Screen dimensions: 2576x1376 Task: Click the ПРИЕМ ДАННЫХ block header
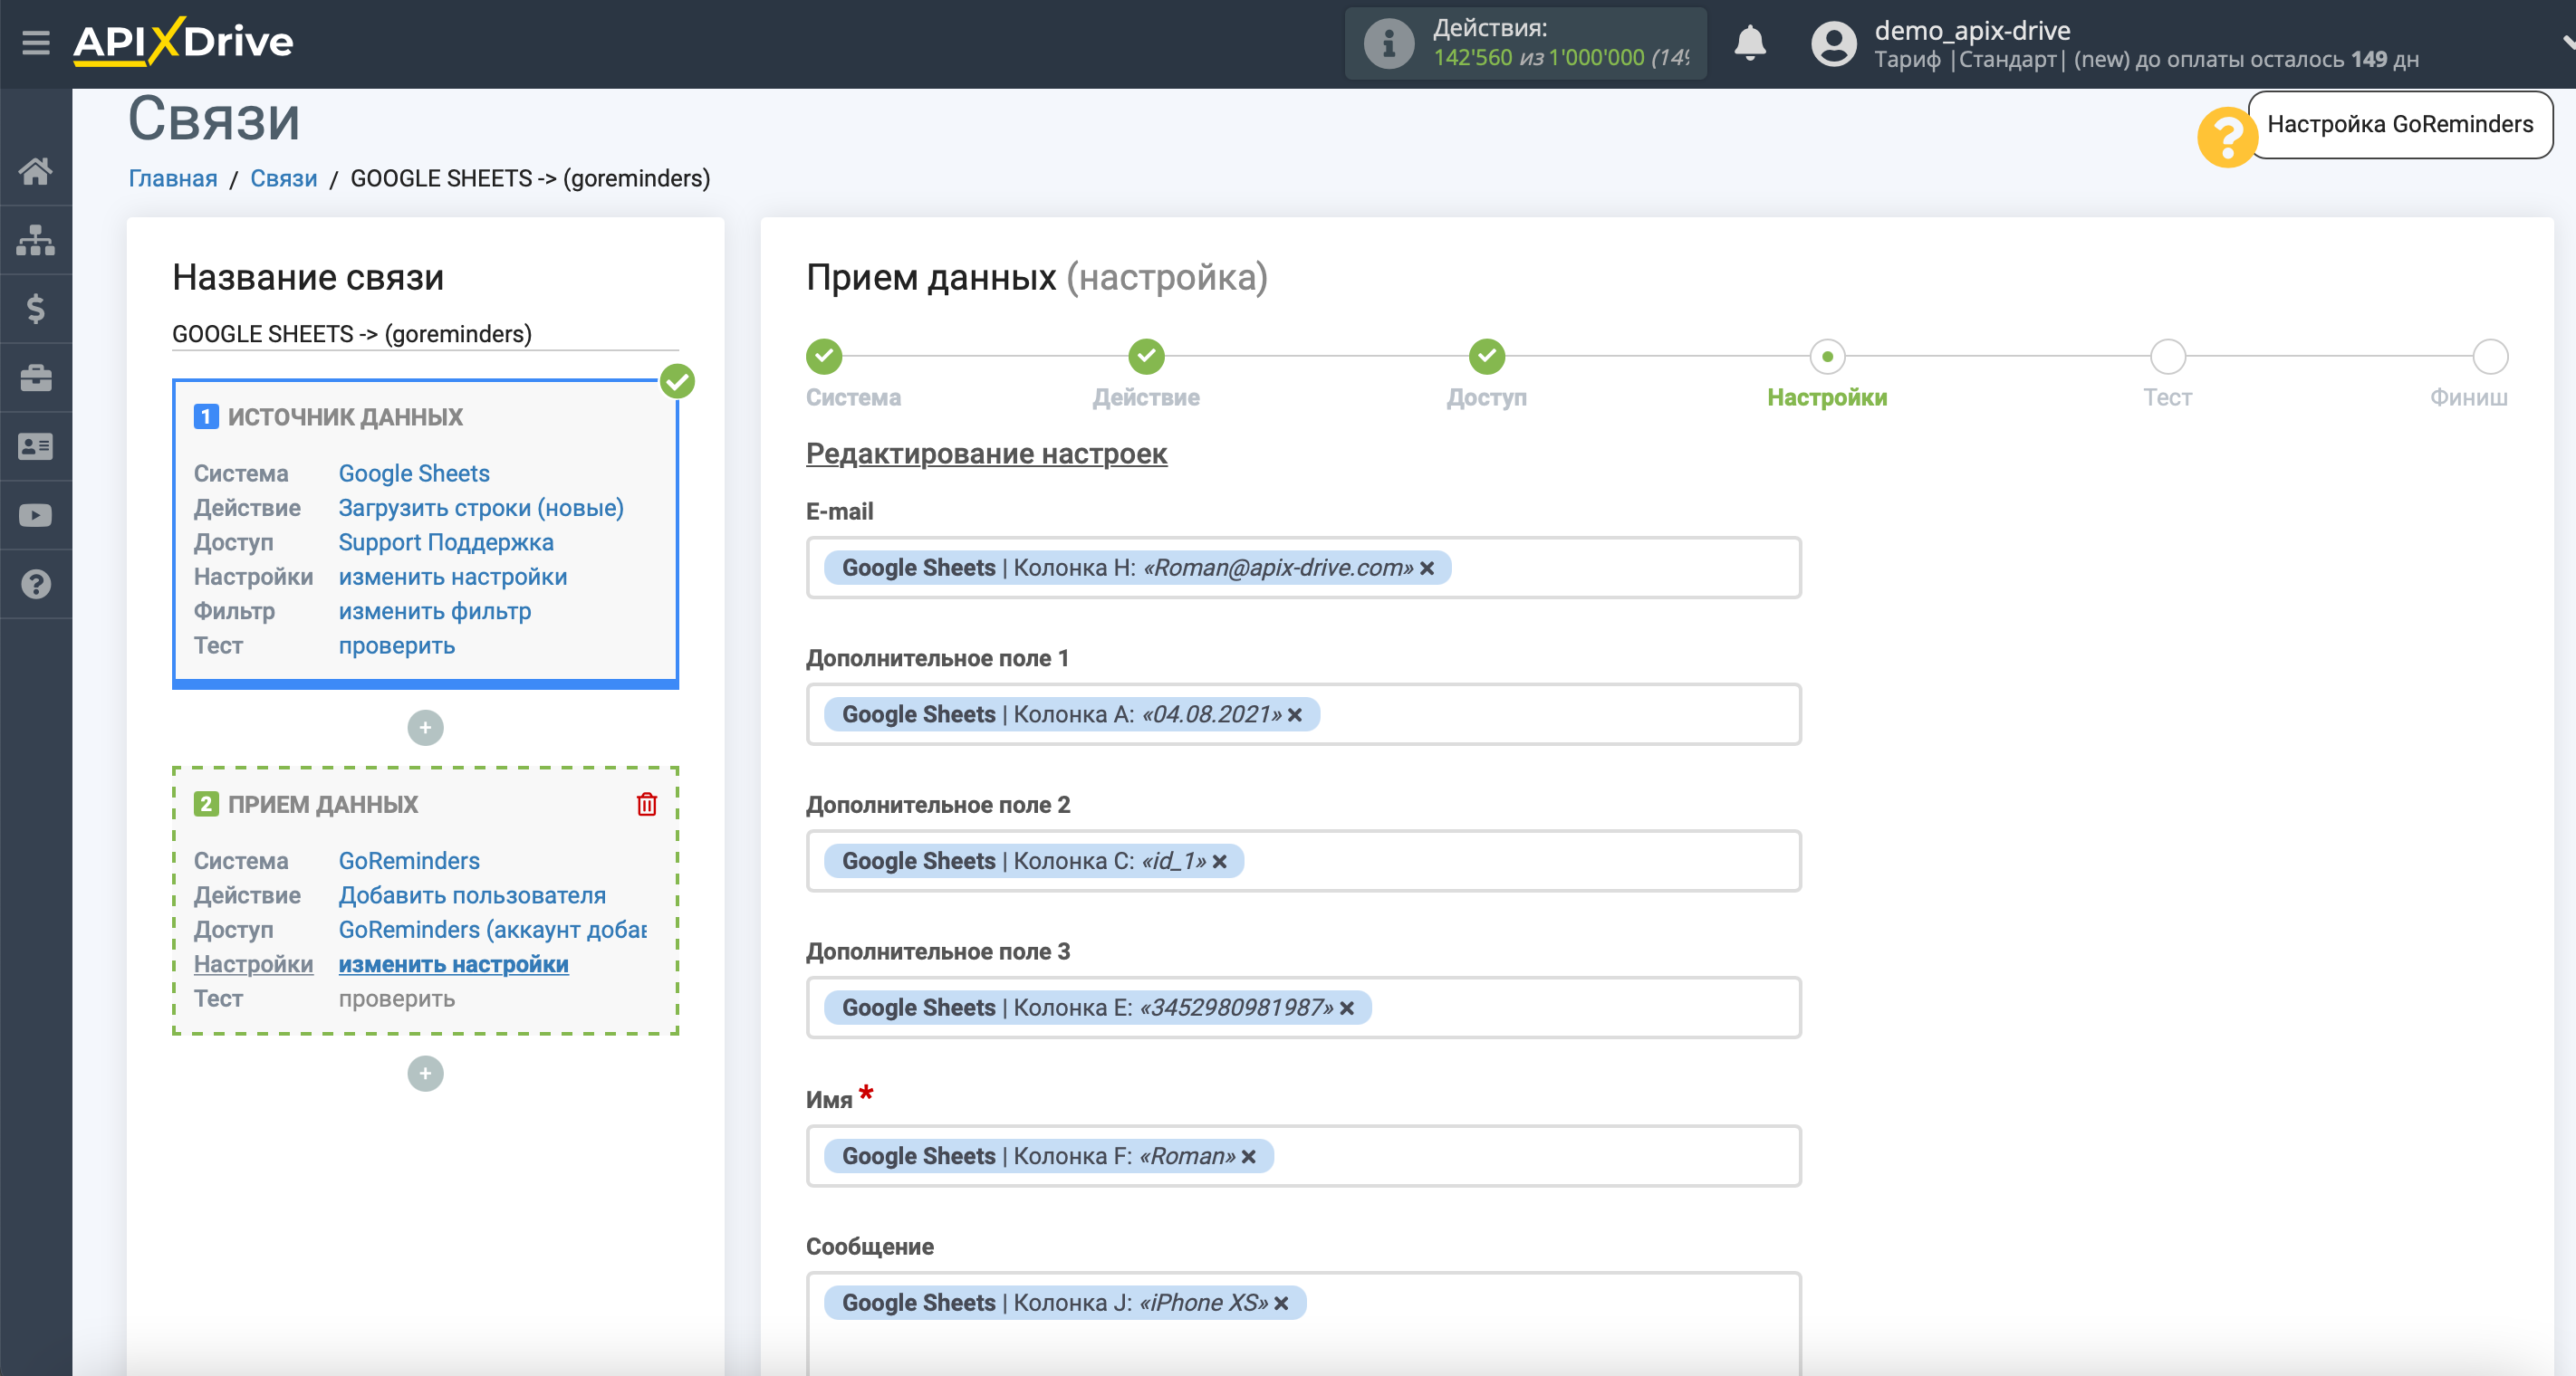[322, 805]
